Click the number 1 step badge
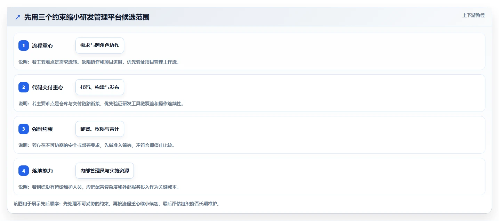The height and width of the screenshot is (221, 499). coord(24,46)
